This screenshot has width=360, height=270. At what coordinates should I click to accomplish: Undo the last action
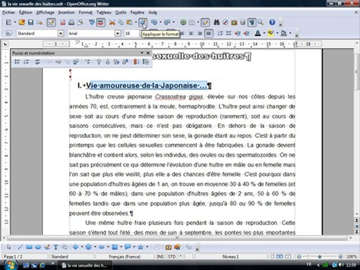(154, 22)
